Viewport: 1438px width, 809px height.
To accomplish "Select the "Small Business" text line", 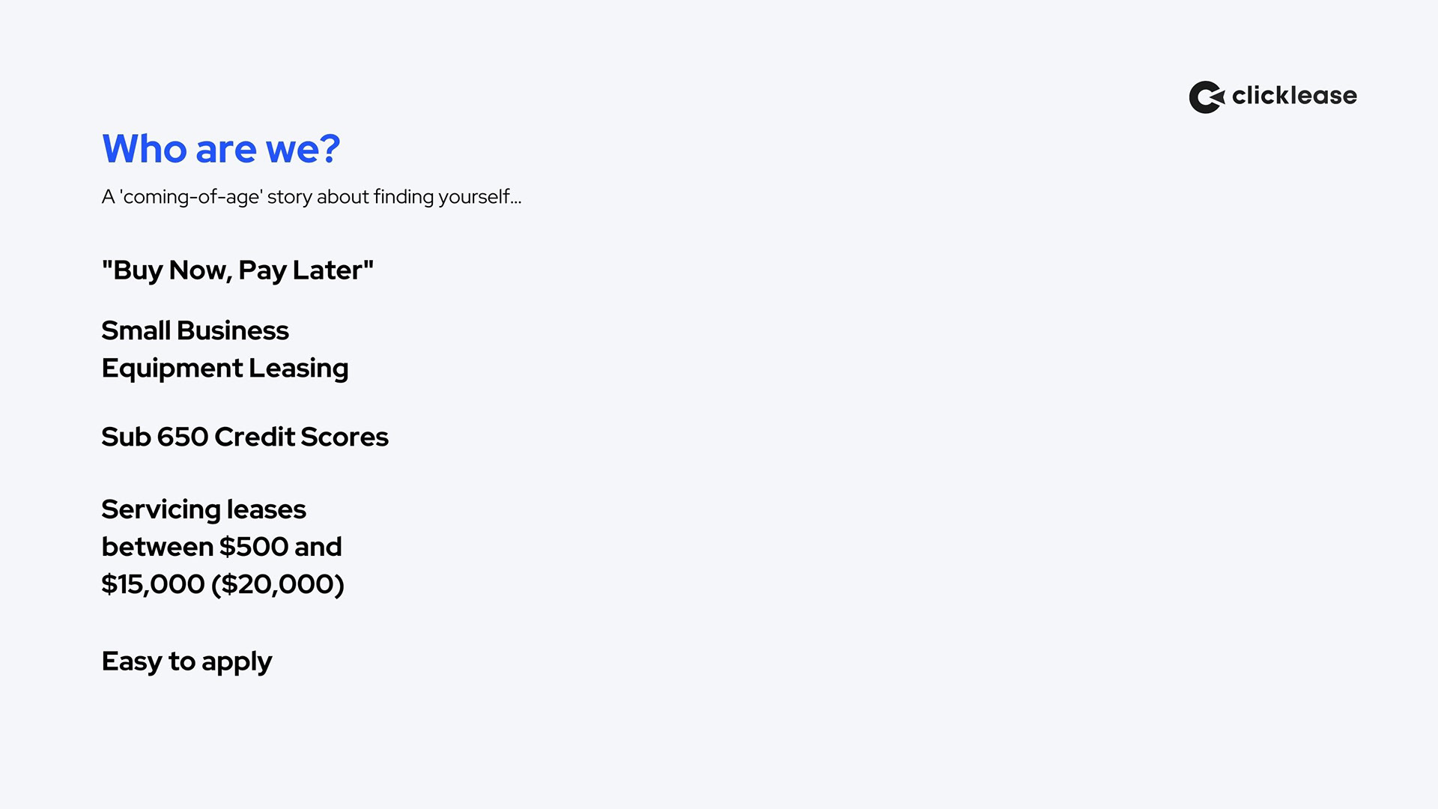I will pos(195,330).
